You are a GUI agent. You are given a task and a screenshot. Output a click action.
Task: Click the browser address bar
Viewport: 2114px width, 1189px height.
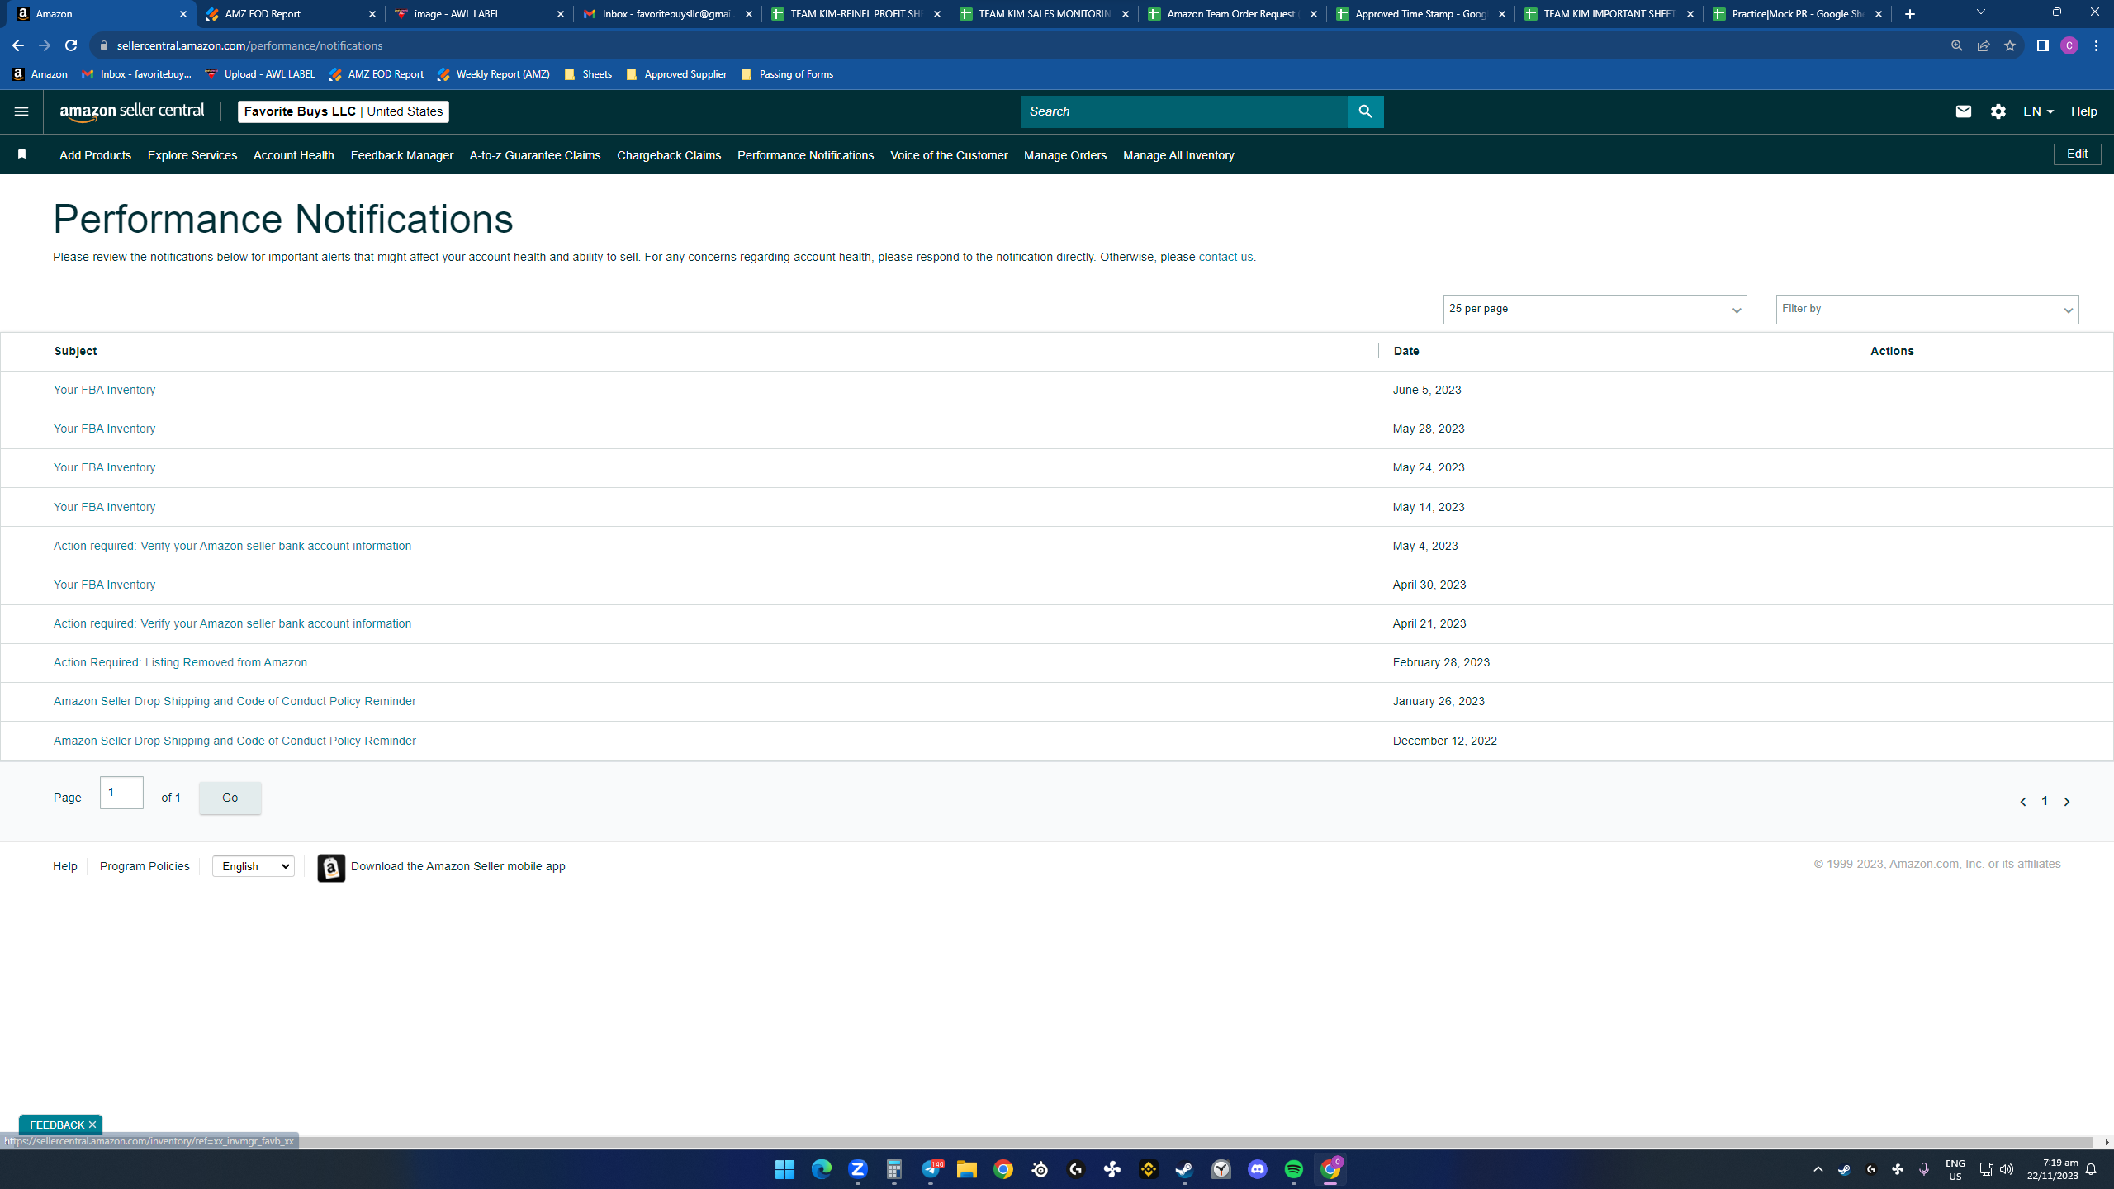[x=1024, y=45]
